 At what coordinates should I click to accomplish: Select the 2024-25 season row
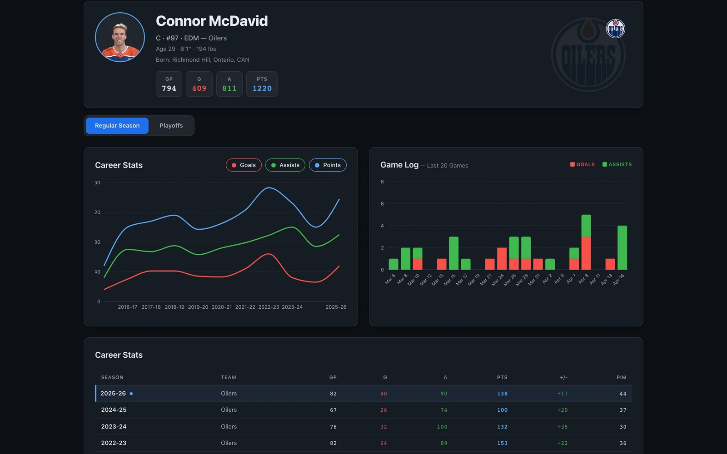363,410
